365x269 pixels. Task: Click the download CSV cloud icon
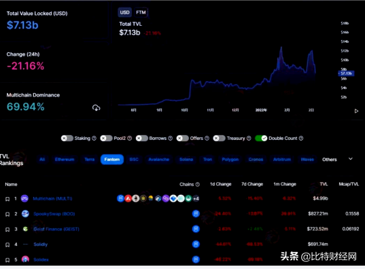pos(96,108)
